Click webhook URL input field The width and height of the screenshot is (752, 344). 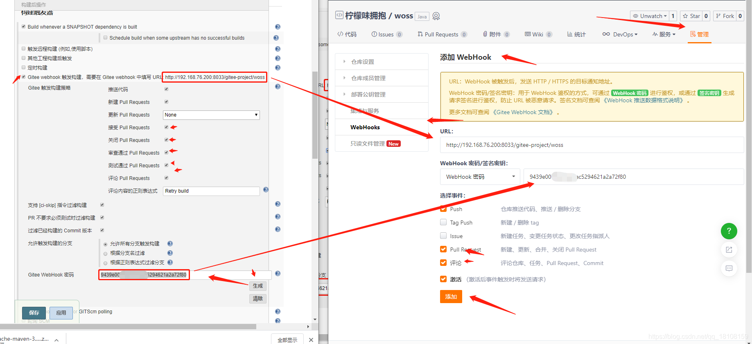pos(592,145)
